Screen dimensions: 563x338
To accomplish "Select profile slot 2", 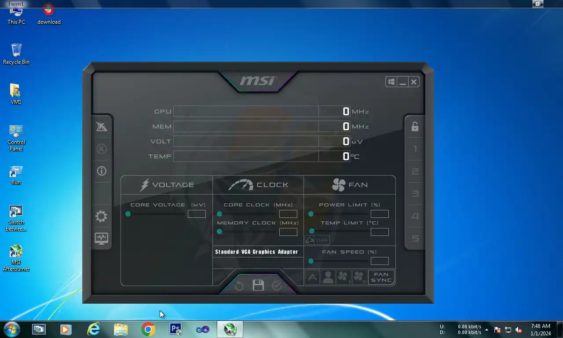I will click(x=415, y=171).
